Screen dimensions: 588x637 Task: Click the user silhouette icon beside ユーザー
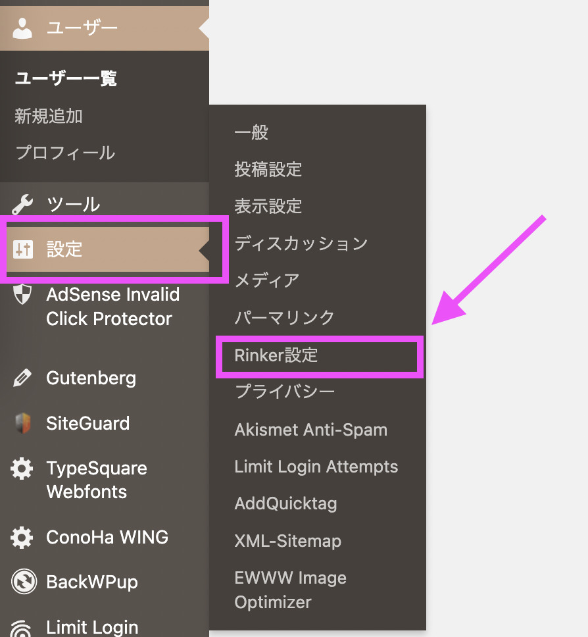pos(22,28)
